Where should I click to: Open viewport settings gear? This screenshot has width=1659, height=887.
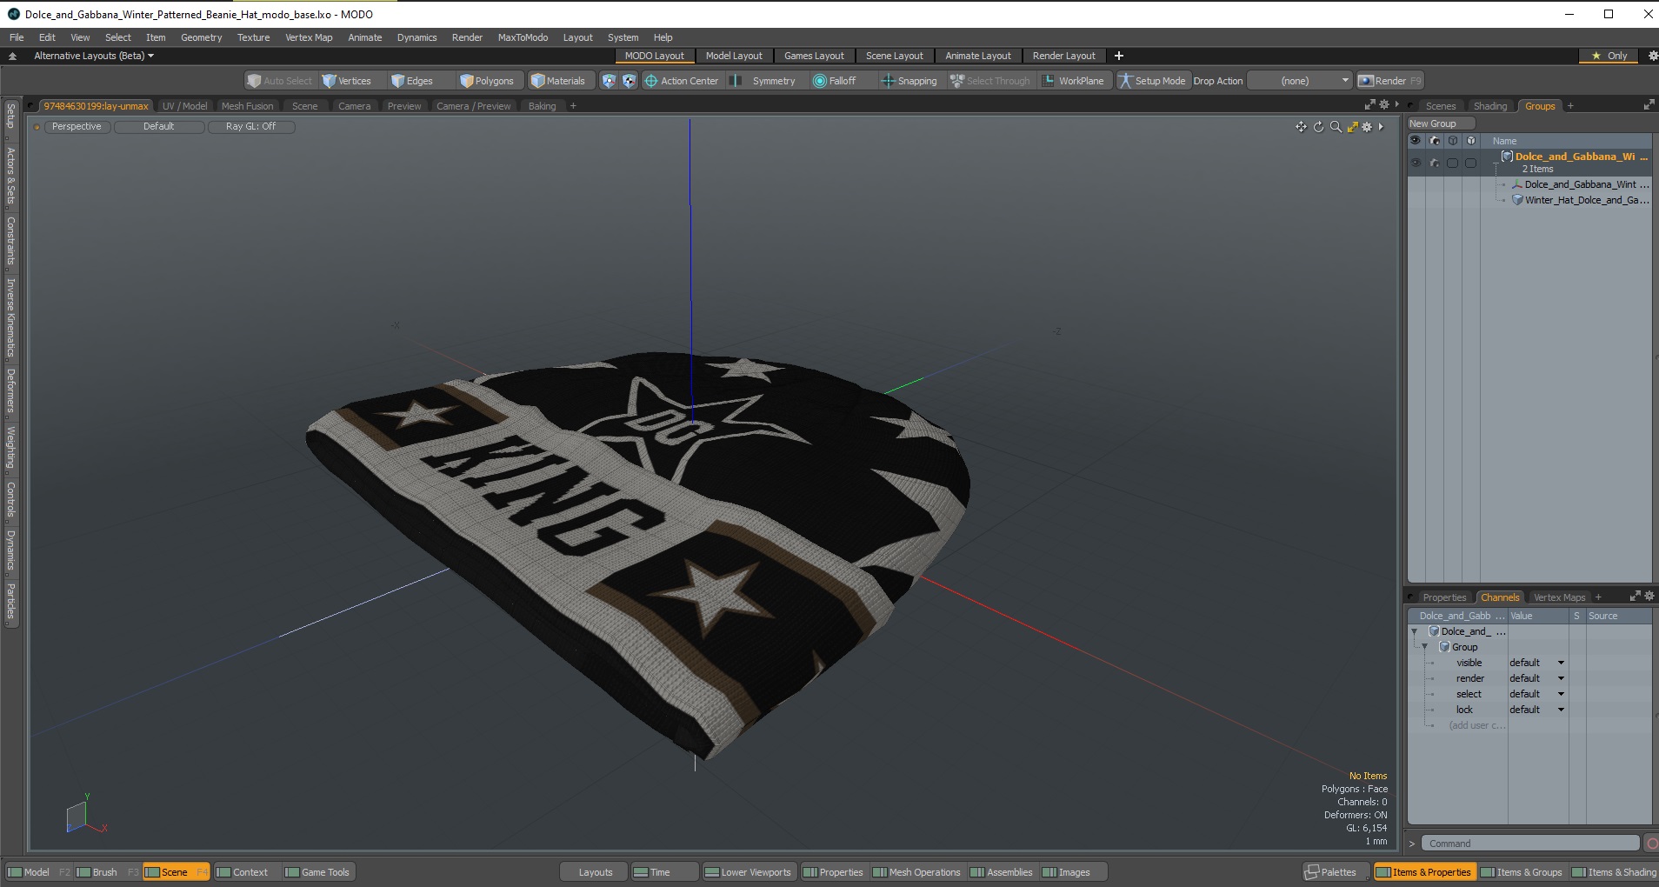tap(1367, 127)
